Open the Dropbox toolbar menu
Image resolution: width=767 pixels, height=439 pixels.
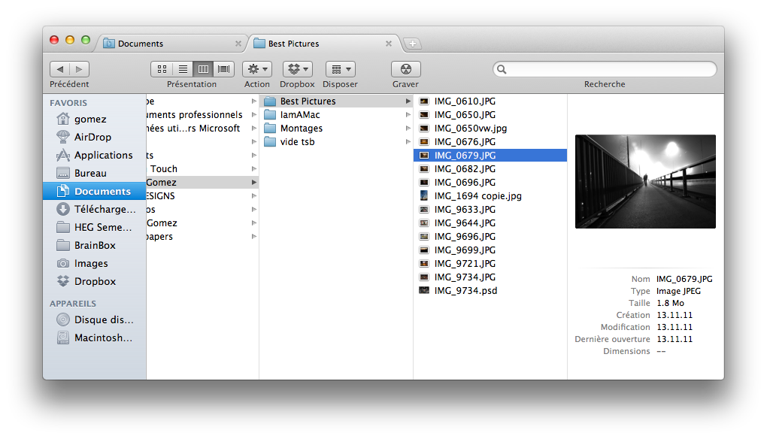(297, 69)
